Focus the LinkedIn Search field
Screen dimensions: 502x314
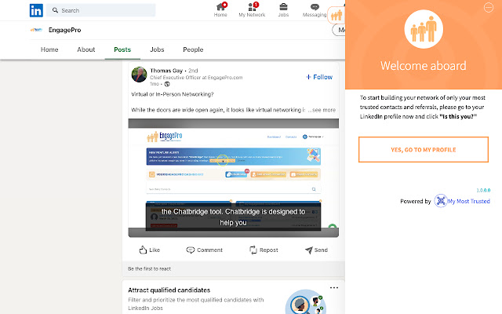[101, 10]
